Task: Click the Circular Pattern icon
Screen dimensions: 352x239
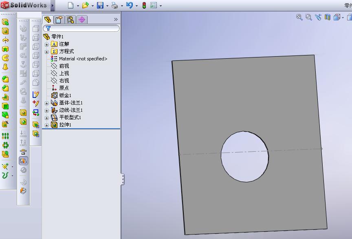Action: 5,145
